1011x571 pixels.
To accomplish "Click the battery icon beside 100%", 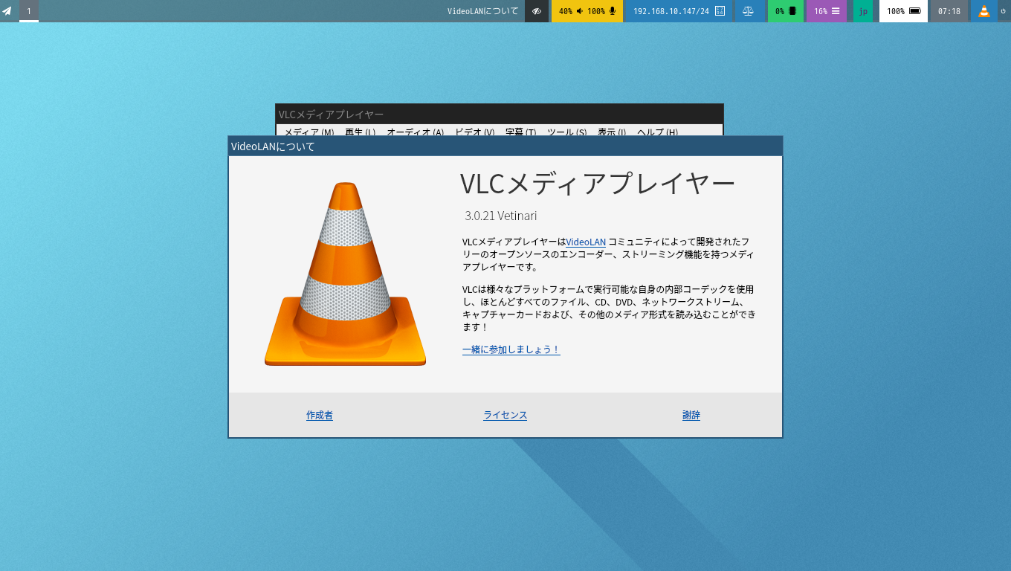I will (915, 11).
